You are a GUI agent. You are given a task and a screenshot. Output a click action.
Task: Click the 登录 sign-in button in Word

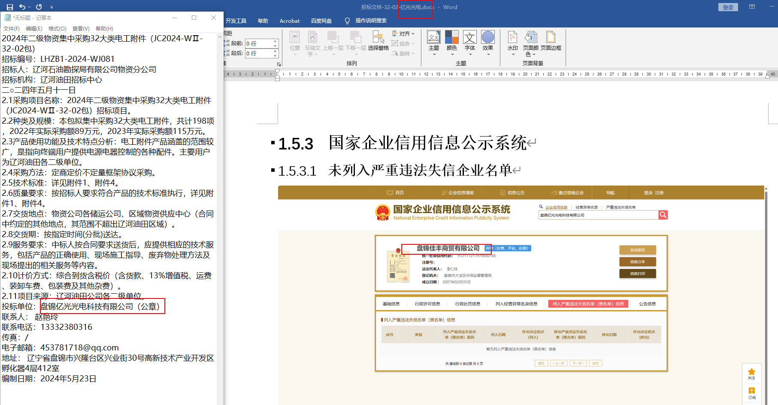(x=728, y=7)
